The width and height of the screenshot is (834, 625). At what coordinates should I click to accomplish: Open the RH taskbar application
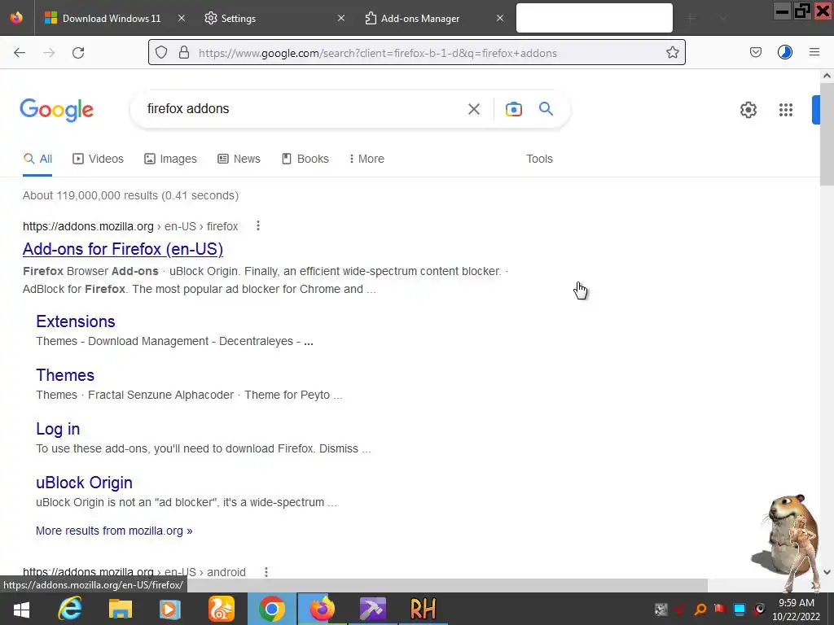pos(423,609)
